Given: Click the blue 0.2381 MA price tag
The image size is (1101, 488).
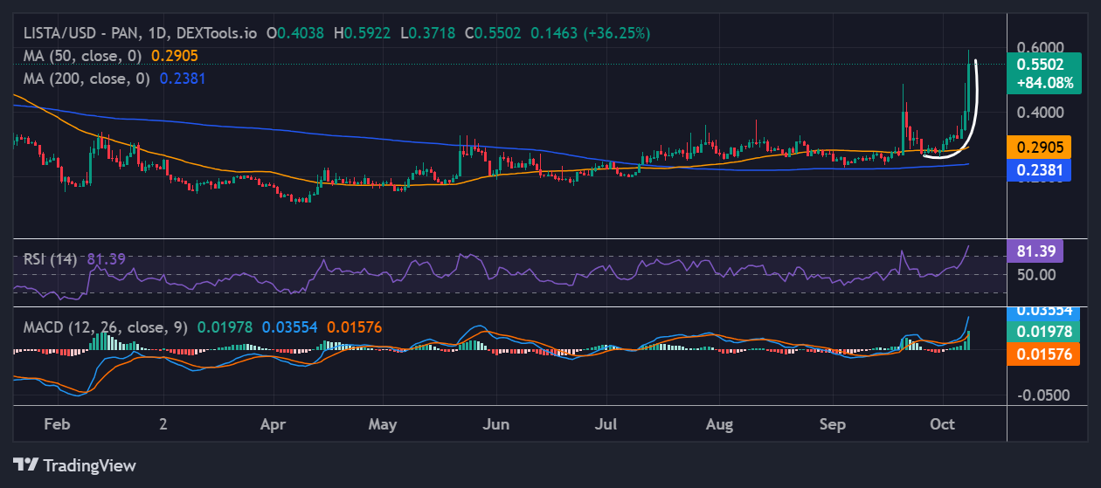Looking at the screenshot, I should (x=1038, y=170).
